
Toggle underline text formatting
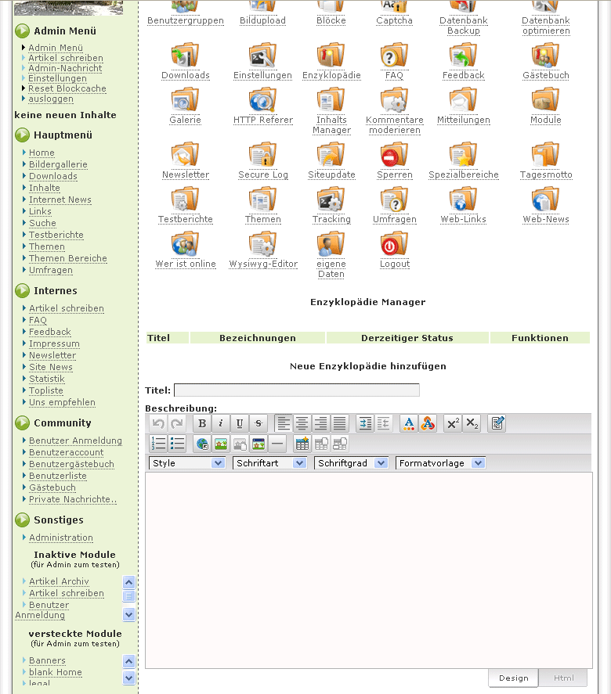(240, 424)
